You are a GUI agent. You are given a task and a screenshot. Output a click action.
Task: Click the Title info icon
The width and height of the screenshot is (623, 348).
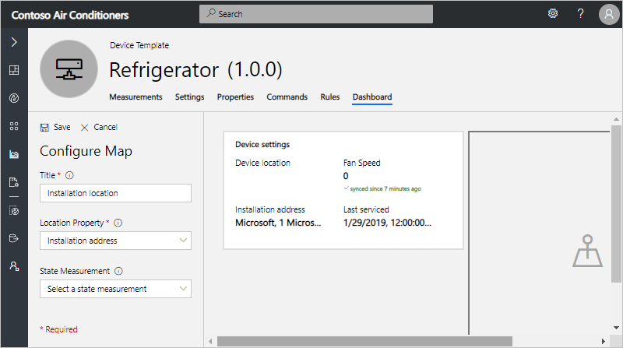click(69, 175)
